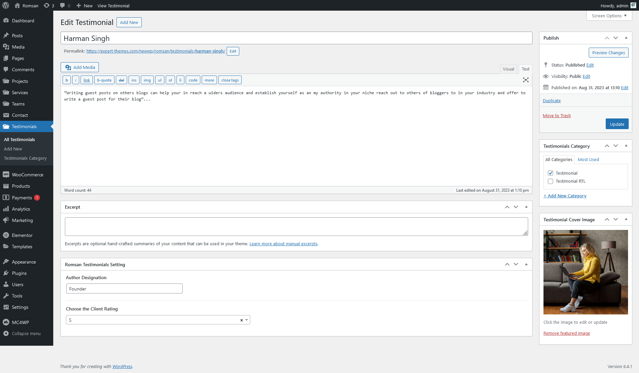Viewport: 639px width, 373px height.
Task: Switch to the Visual editor tab
Action: [508, 69]
